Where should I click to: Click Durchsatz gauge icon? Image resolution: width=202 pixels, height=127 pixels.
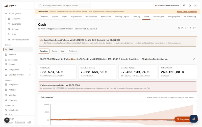coord(9,24)
